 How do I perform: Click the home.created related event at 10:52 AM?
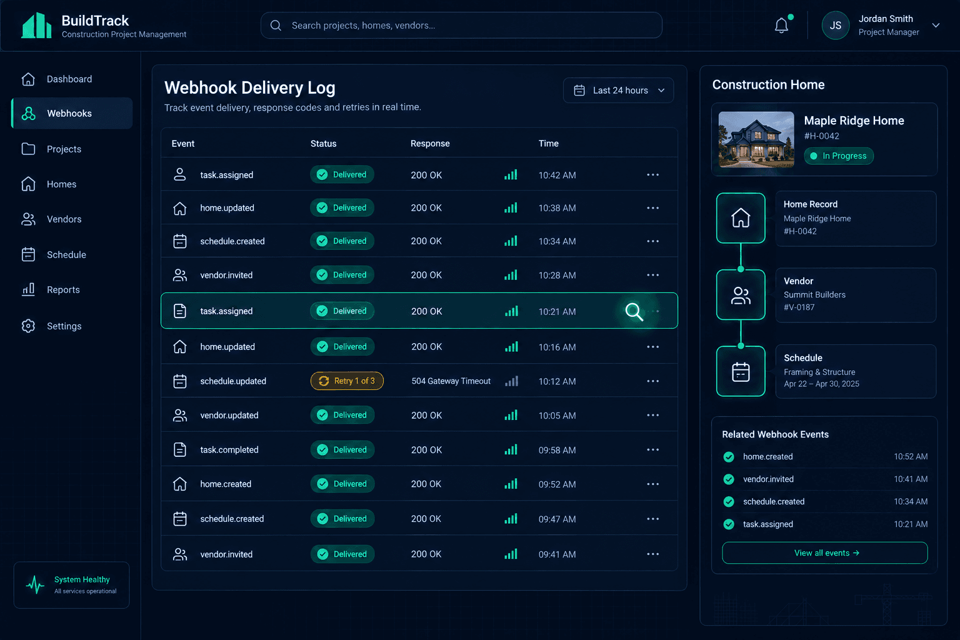[x=824, y=457]
